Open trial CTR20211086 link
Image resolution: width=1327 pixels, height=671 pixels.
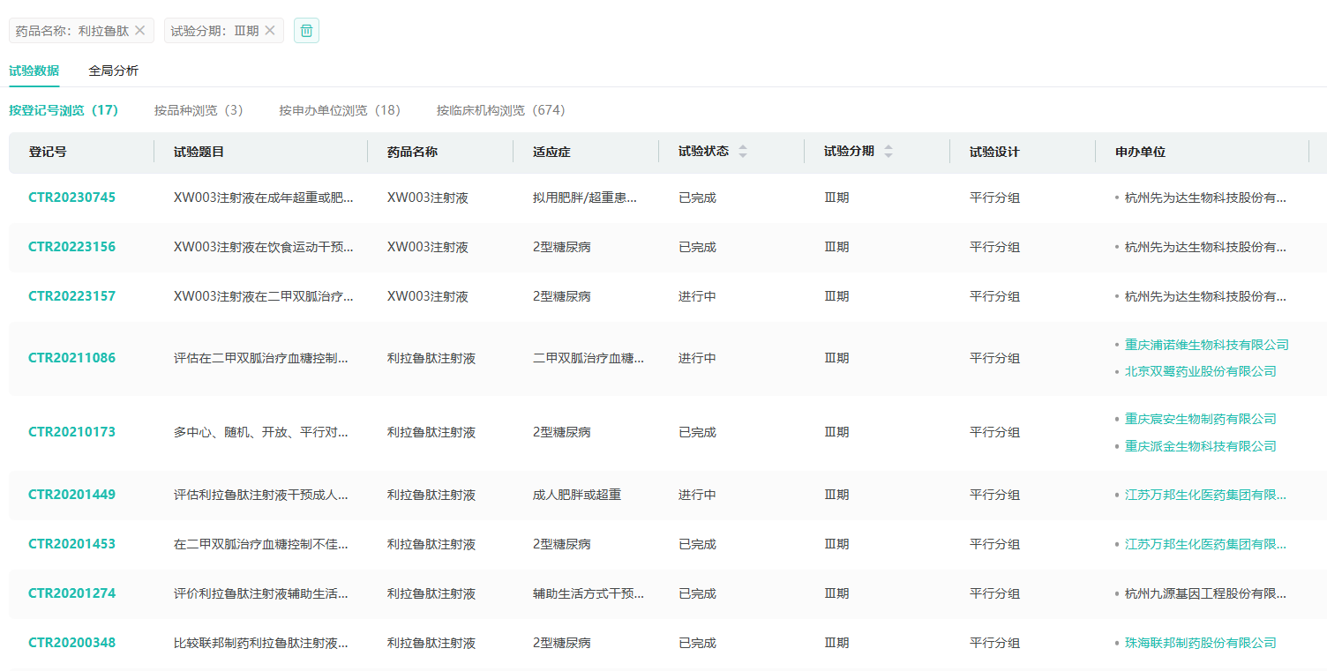pyautogui.click(x=71, y=358)
